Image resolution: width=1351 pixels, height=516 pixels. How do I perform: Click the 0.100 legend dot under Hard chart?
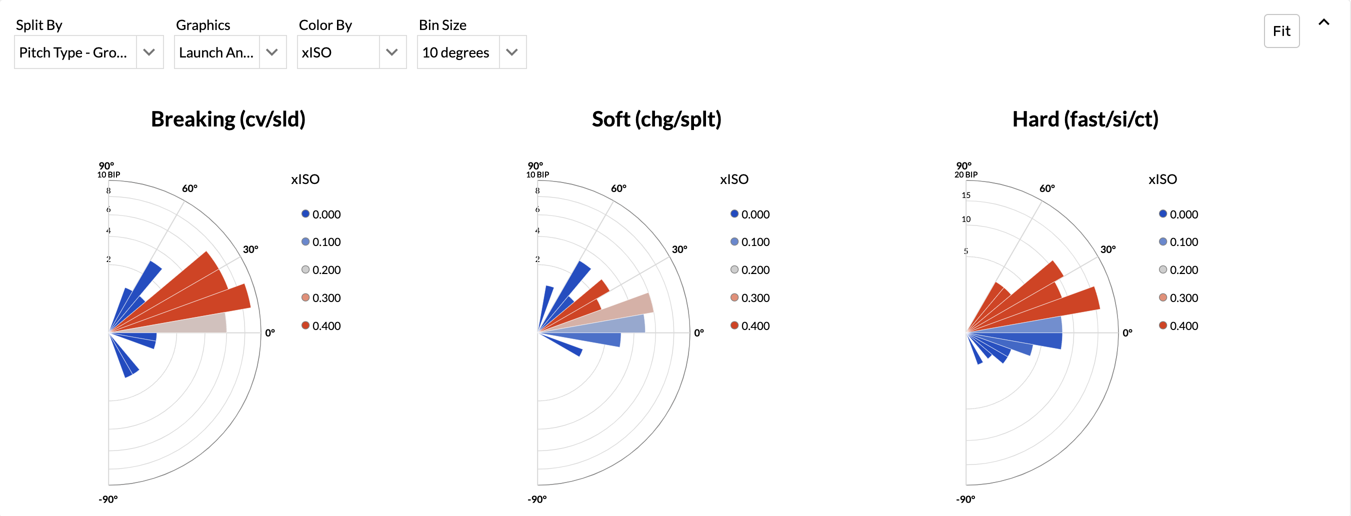click(x=1162, y=241)
